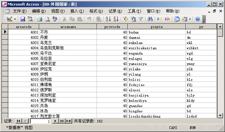This screenshot has height=132, width=225.
Task: Click the py cell kldy
Action: tap(201, 100)
